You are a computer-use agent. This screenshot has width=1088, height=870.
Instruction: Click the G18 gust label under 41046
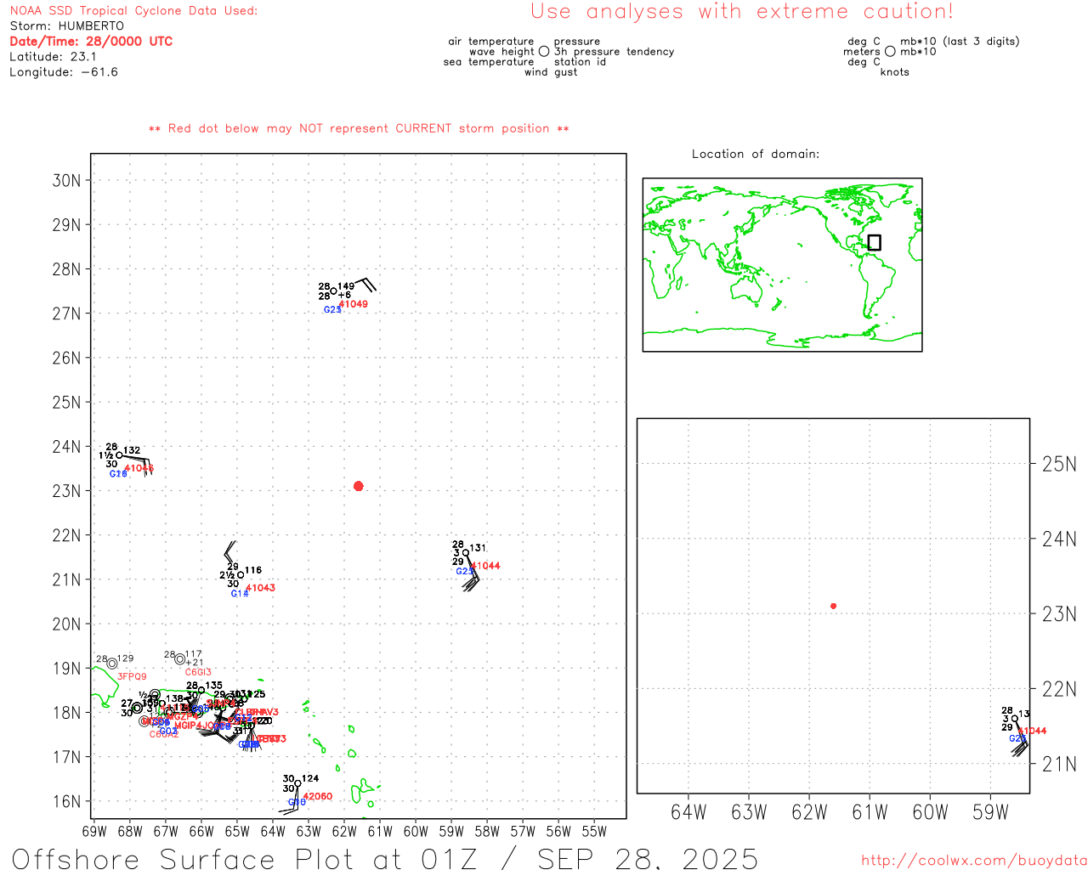pos(118,474)
